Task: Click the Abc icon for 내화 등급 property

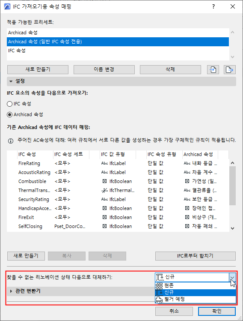Action: point(187,163)
